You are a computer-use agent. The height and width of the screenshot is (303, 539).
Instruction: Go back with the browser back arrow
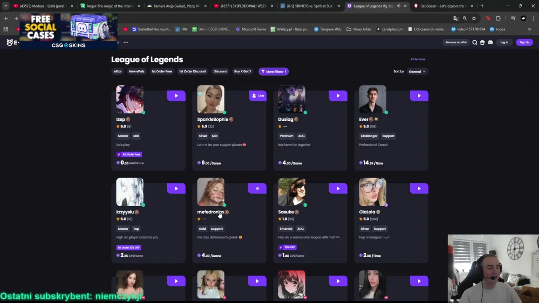6,19
